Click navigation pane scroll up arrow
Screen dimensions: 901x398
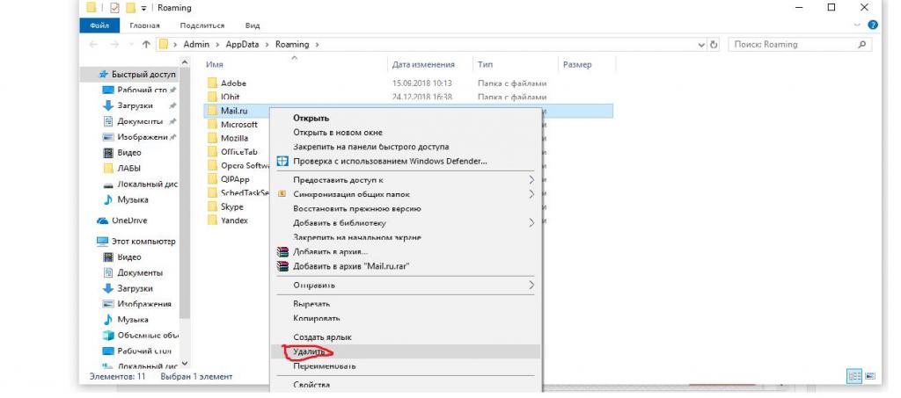click(x=185, y=62)
